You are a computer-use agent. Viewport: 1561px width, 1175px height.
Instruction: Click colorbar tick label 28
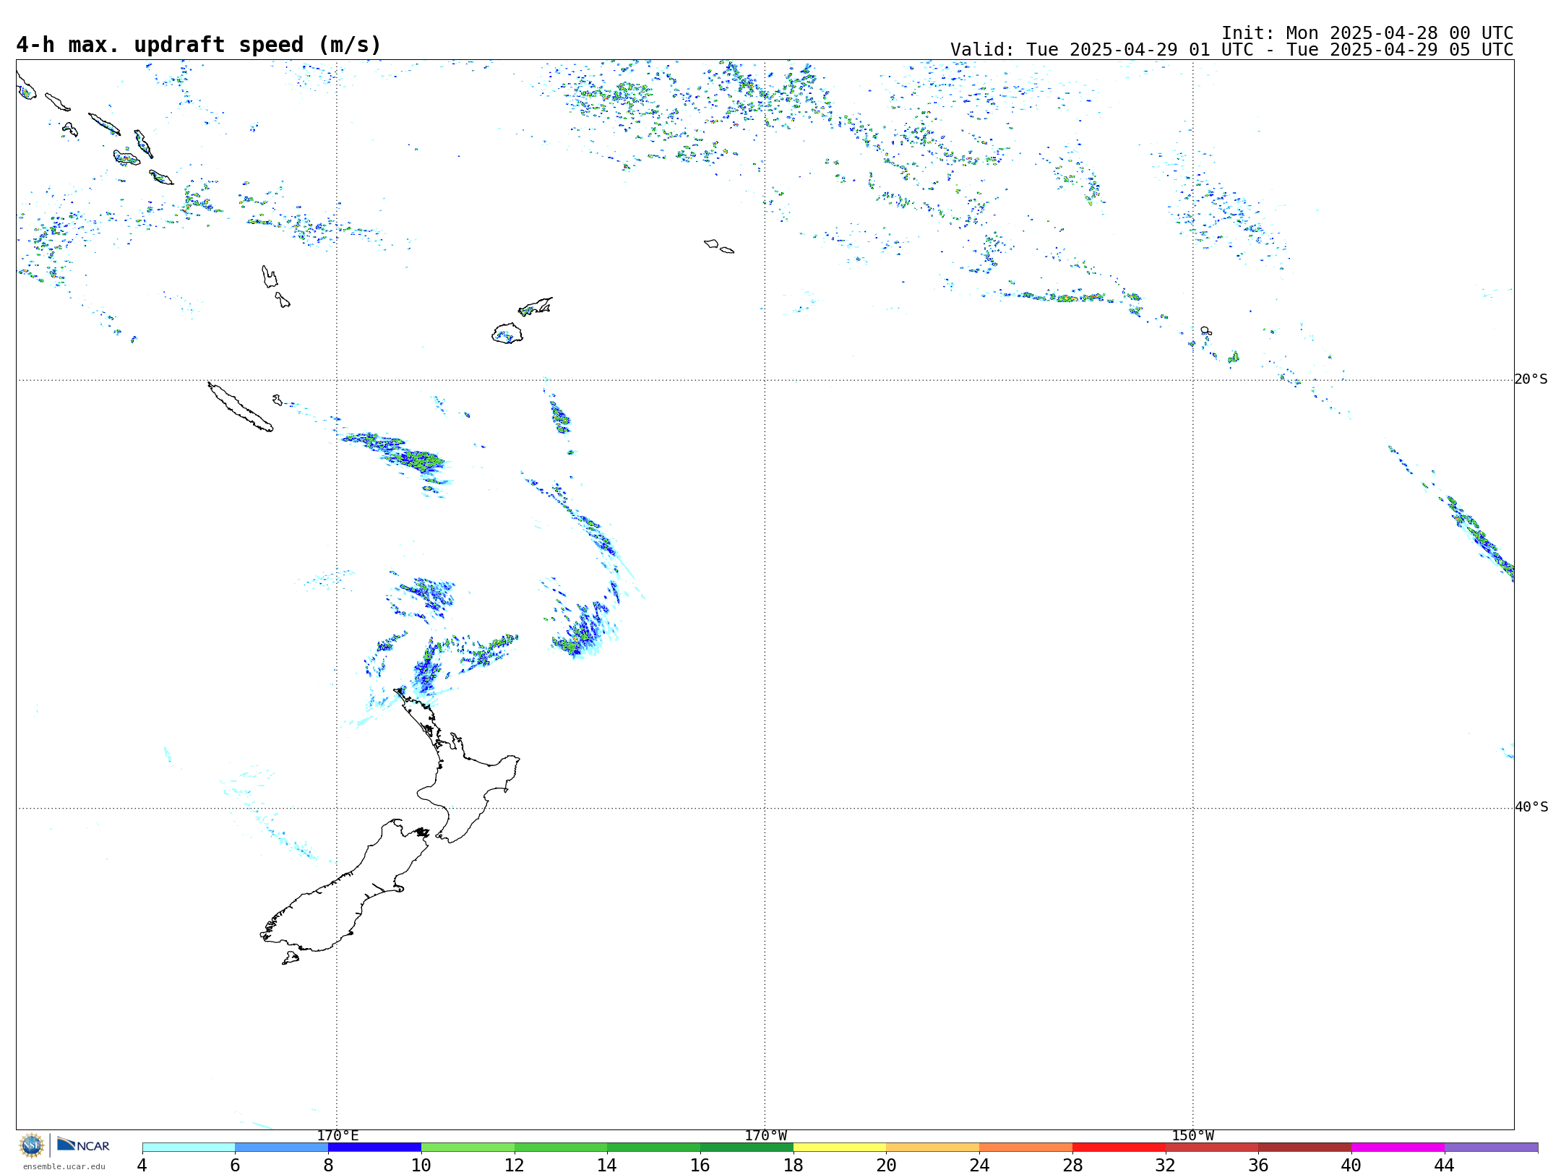tap(1072, 1165)
